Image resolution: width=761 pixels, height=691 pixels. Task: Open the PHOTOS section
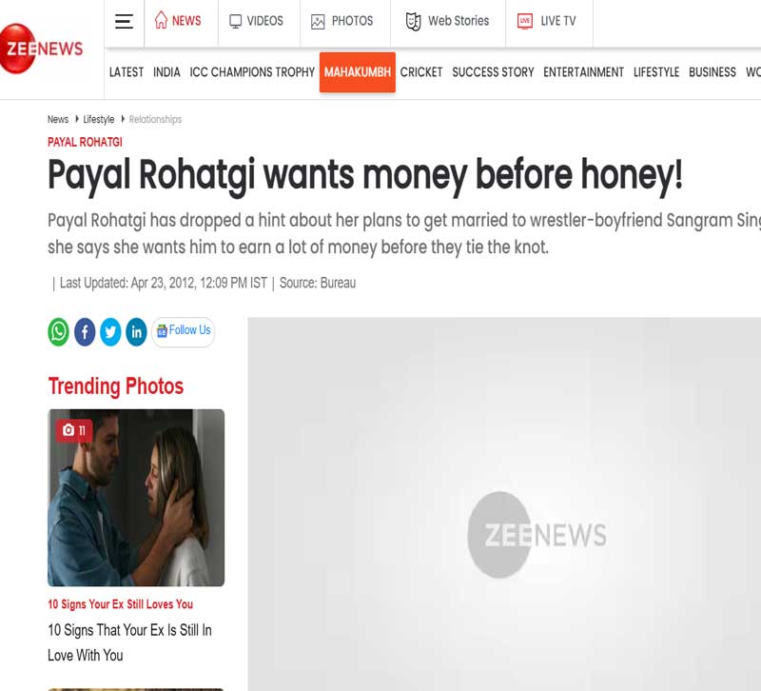click(342, 21)
